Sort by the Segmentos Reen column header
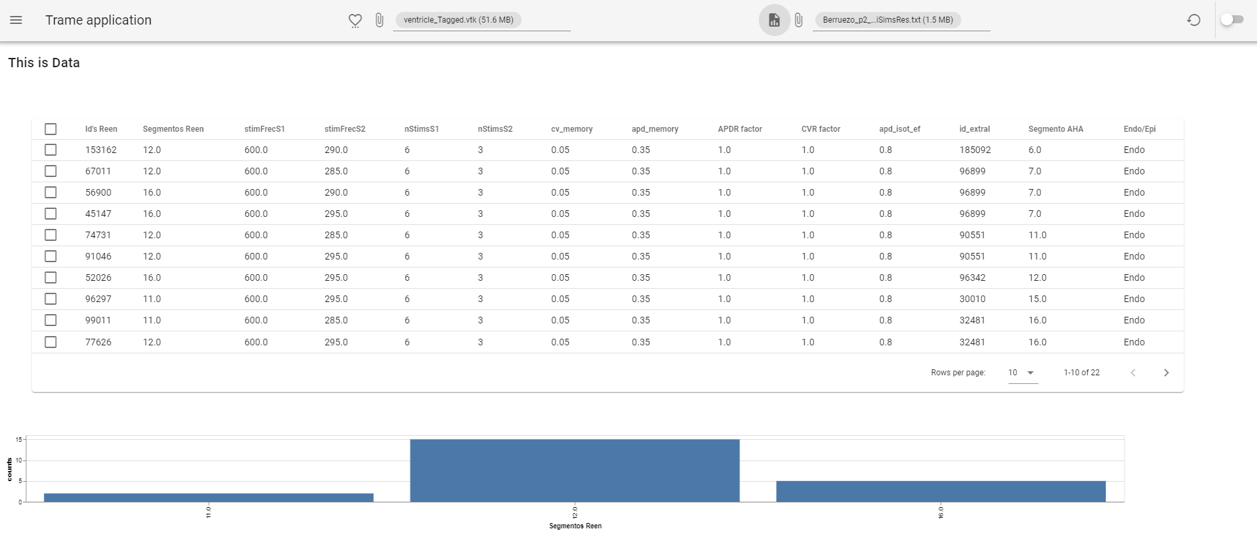The width and height of the screenshot is (1257, 539). pos(173,129)
